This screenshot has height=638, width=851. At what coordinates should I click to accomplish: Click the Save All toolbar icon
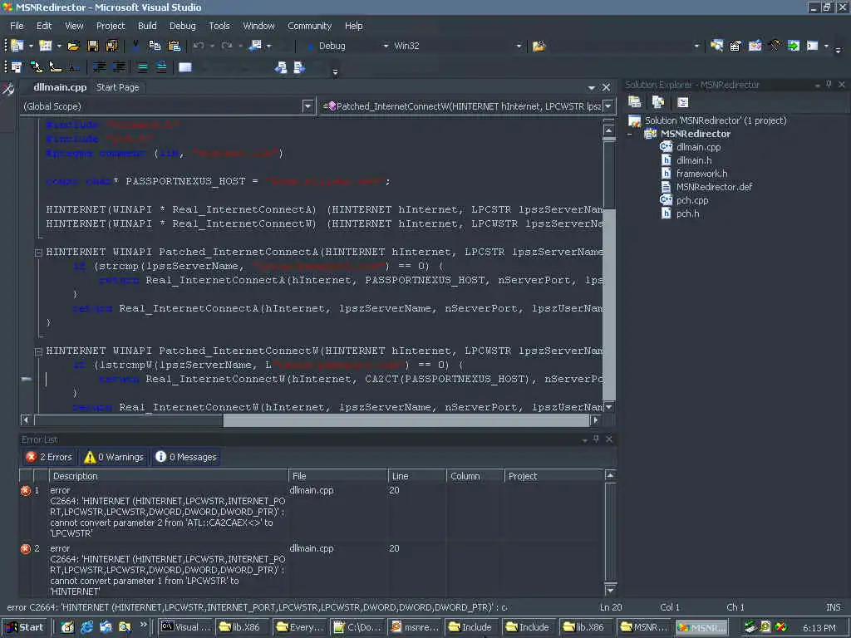(112, 47)
